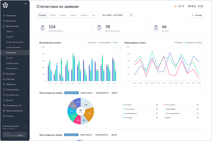Open the Конфигурация submenu arrow
Screen dimensions: 212x141
pos(25,63)
